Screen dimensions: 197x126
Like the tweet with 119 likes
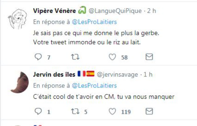pyautogui.click(x=112, y=112)
